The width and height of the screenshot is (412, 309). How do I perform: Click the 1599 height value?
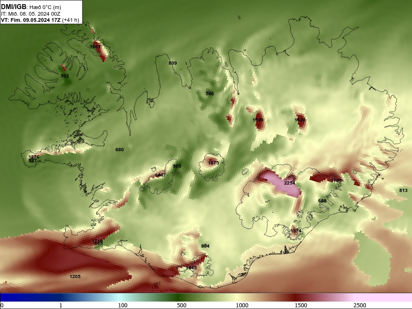(258, 120)
